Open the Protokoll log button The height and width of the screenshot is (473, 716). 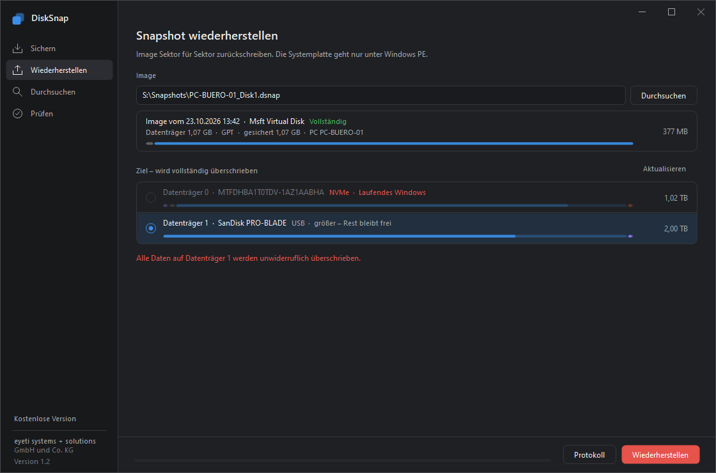(589, 454)
